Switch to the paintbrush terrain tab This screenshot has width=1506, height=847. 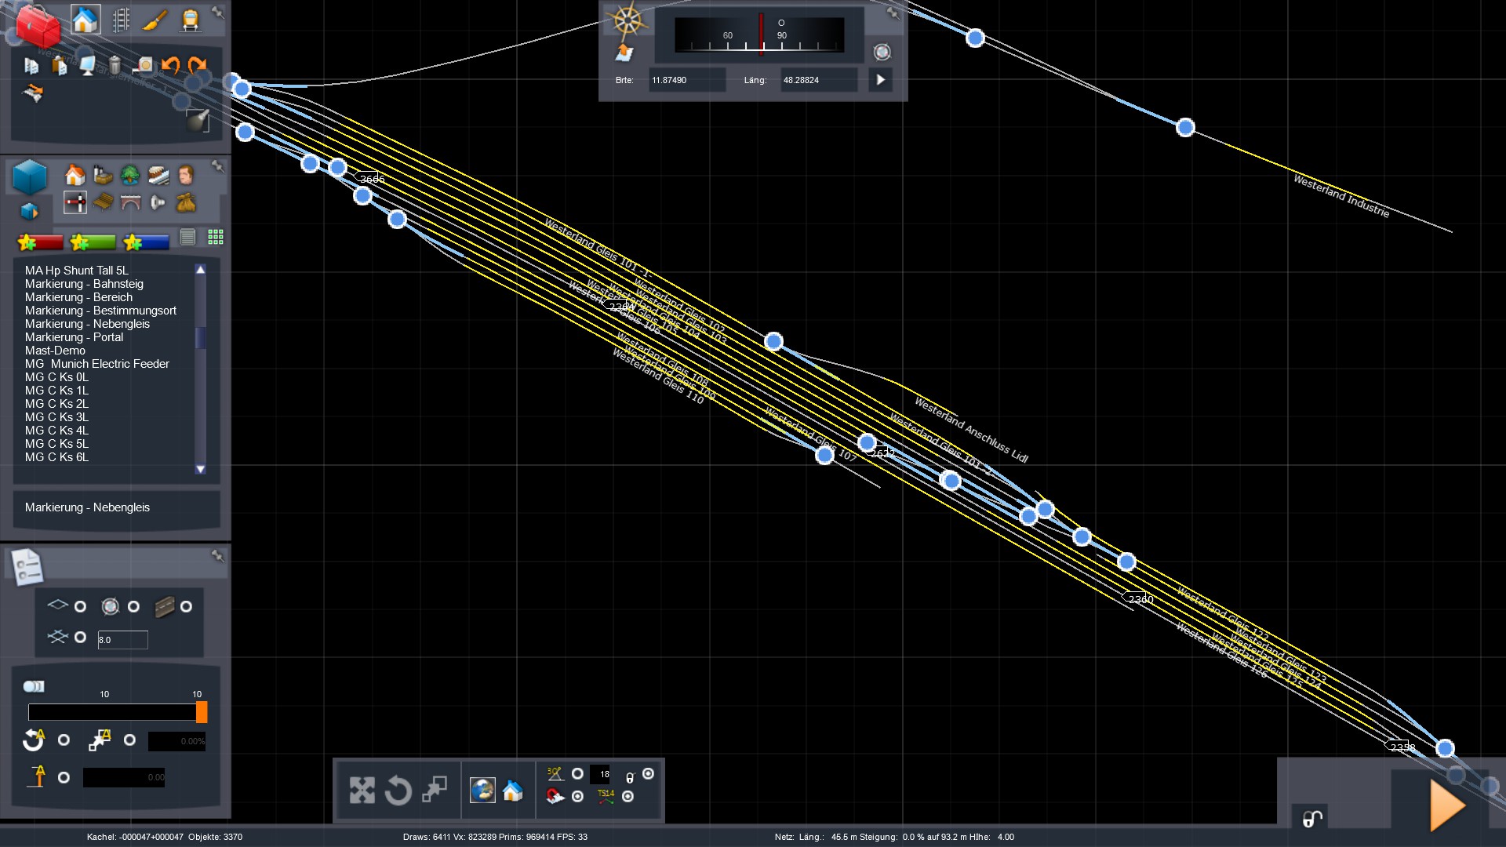(155, 20)
